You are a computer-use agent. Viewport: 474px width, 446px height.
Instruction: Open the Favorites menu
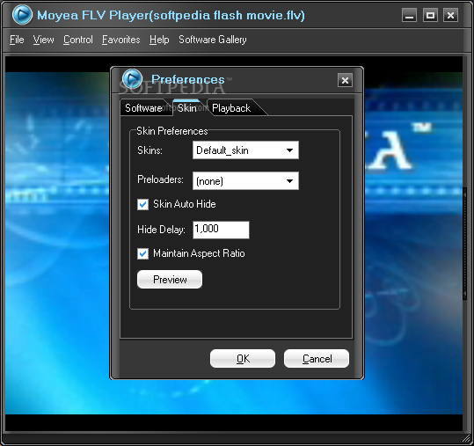tap(121, 40)
